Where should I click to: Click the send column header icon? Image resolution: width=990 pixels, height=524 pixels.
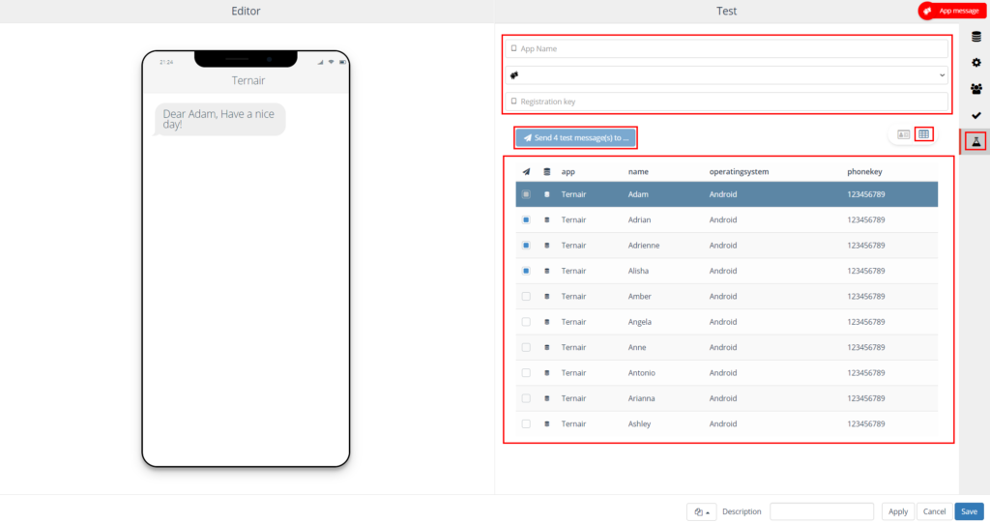pos(526,172)
